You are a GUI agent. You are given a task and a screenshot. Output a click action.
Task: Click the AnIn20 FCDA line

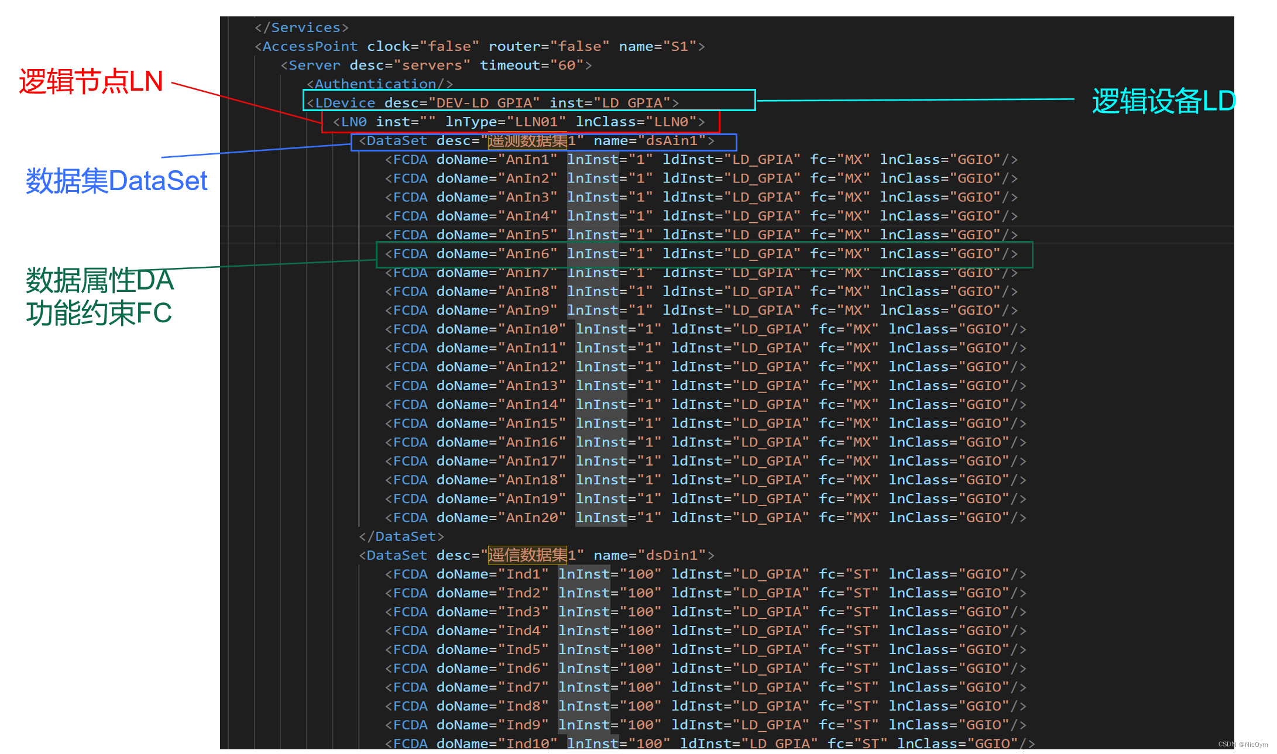pyautogui.click(x=705, y=518)
